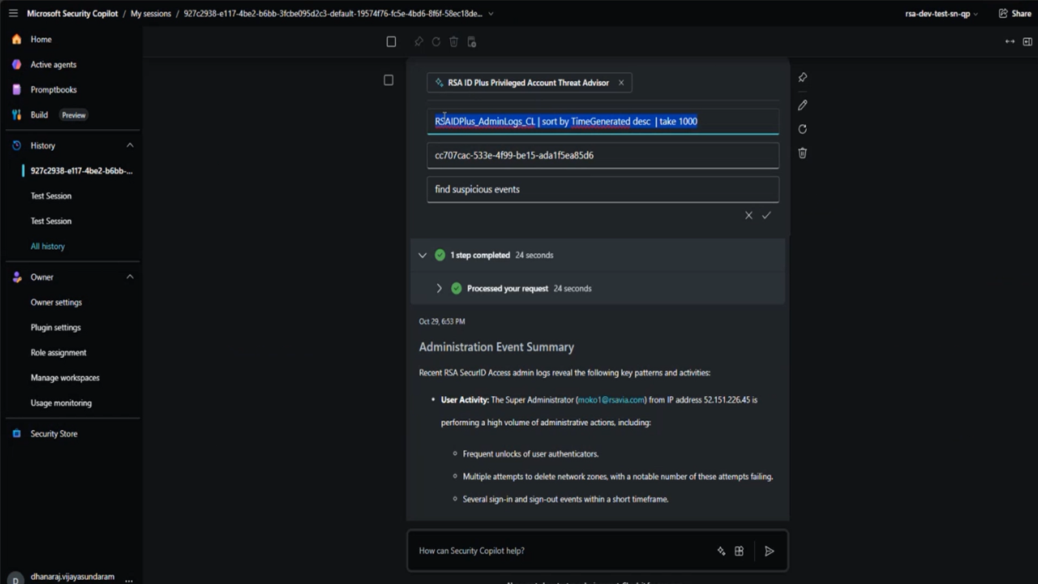Confirm prompt edit with checkmark icon
The image size is (1038, 584).
pos(766,215)
